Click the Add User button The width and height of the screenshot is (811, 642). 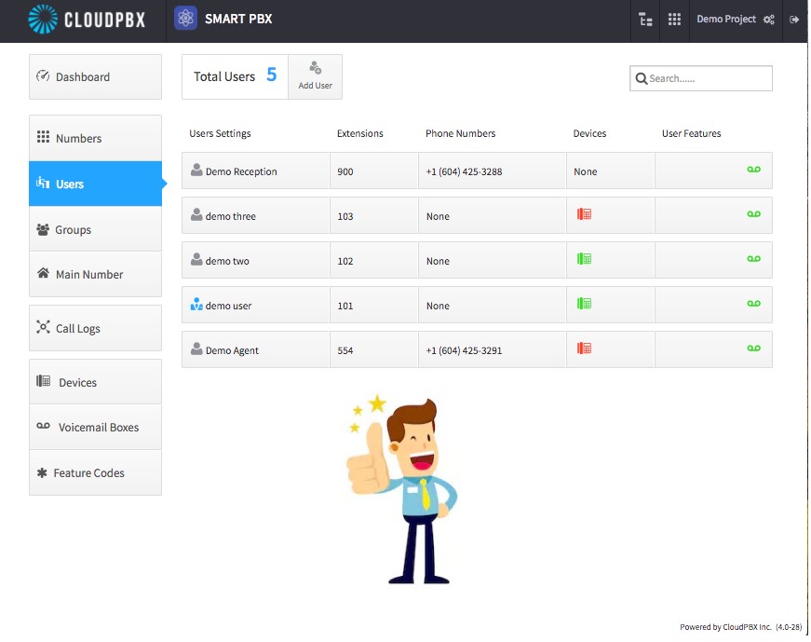(315, 76)
